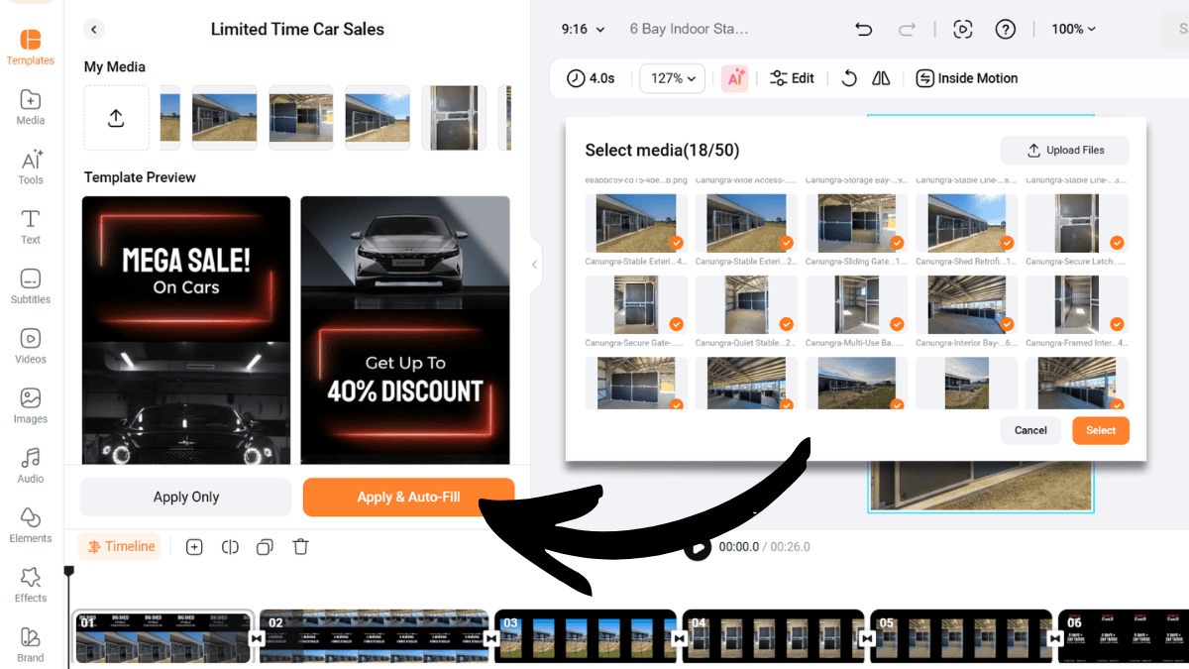Open the 100% zoom dropdown
Viewport: 1189px width, 669px height.
(1074, 30)
